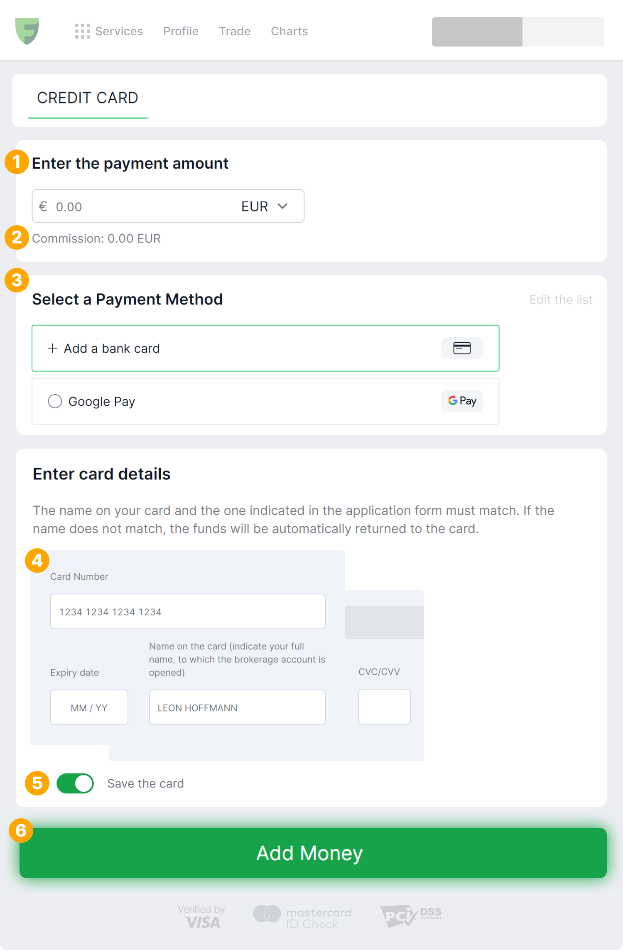This screenshot has height=950, width=623.
Task: Click the chevron next to EUR
Action: click(282, 206)
